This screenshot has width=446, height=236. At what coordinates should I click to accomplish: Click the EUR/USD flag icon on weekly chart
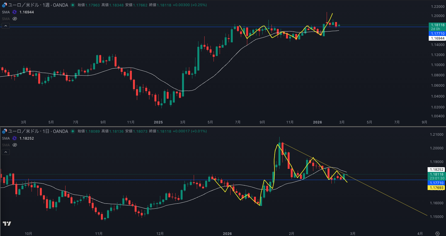[4, 5]
